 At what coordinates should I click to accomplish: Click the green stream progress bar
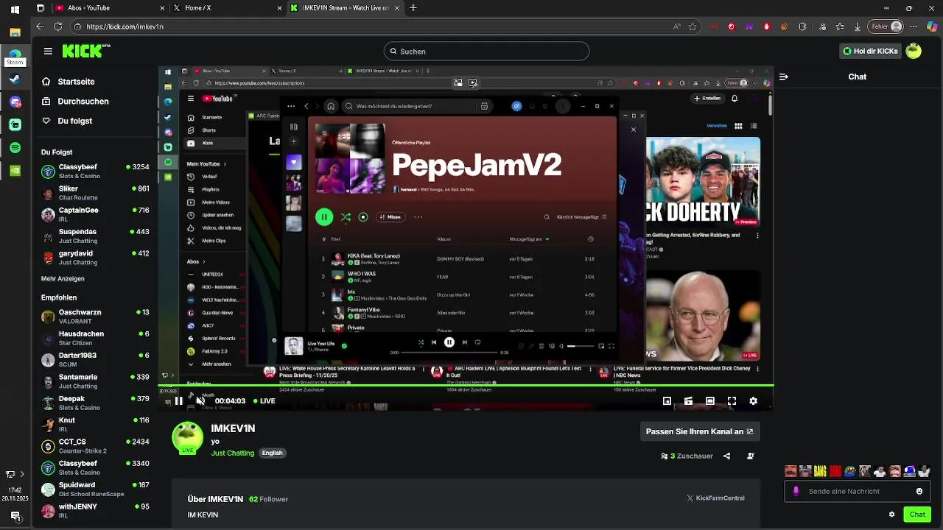466,385
